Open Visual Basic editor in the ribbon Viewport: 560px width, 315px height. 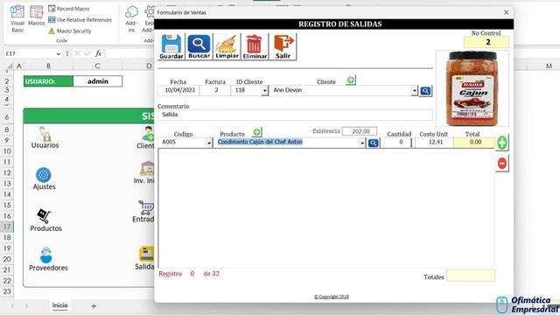[x=17, y=19]
